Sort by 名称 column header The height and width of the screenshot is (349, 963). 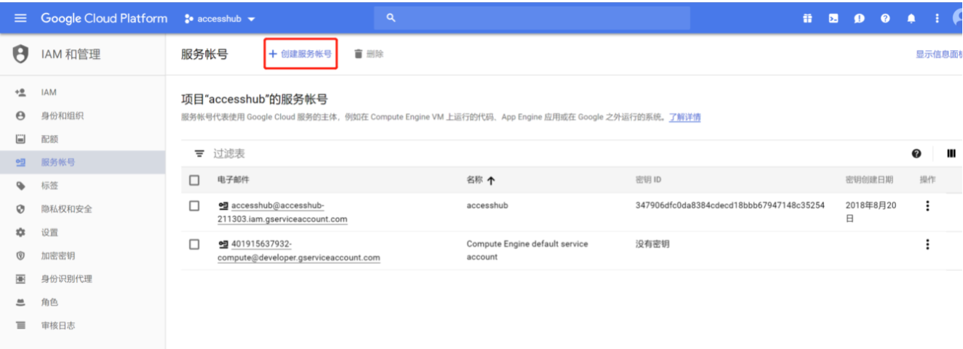[x=481, y=180]
